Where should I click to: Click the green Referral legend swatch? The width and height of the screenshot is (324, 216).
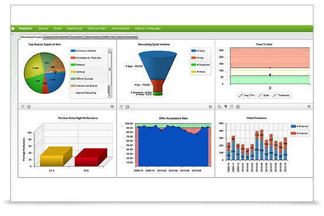click(x=73, y=65)
